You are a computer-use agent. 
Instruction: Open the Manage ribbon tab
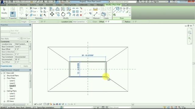pos(100,5)
